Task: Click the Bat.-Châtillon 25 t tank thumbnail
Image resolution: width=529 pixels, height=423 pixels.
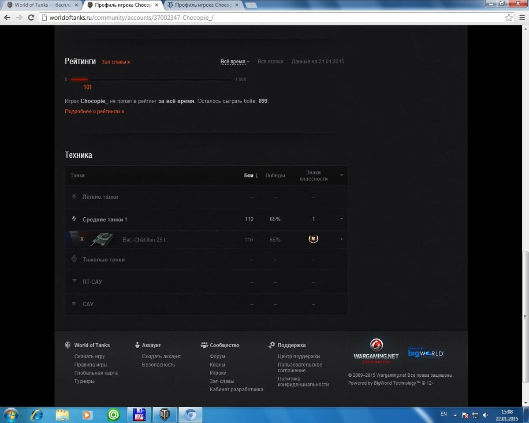Action: pos(102,239)
